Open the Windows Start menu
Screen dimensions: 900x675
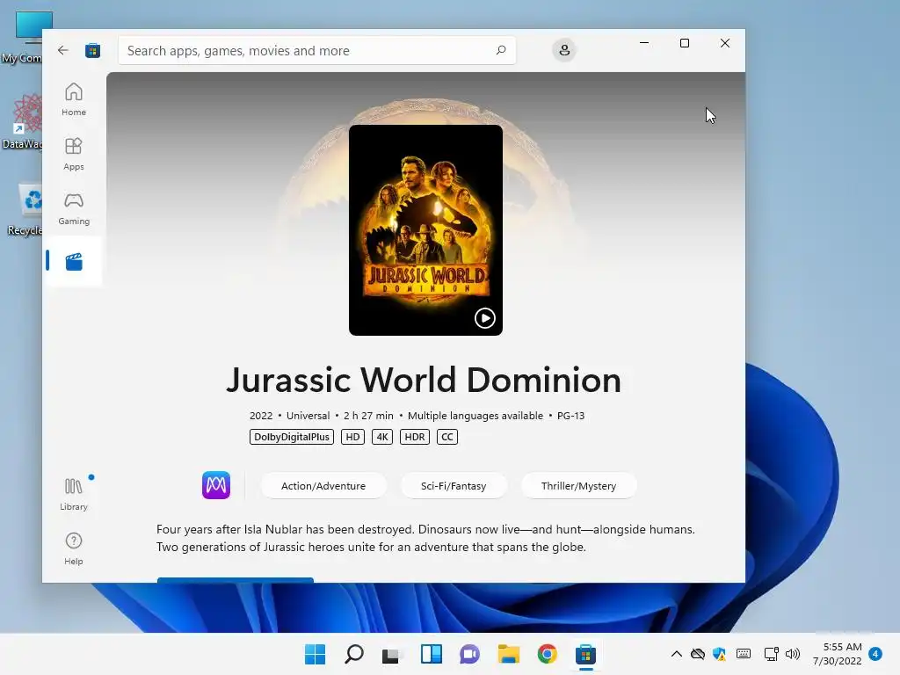(315, 654)
